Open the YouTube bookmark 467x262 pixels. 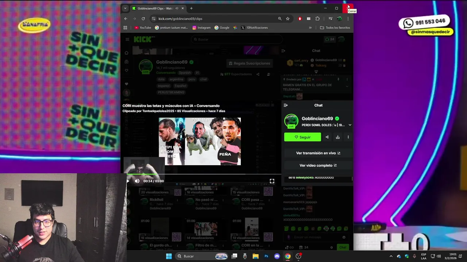coord(143,28)
